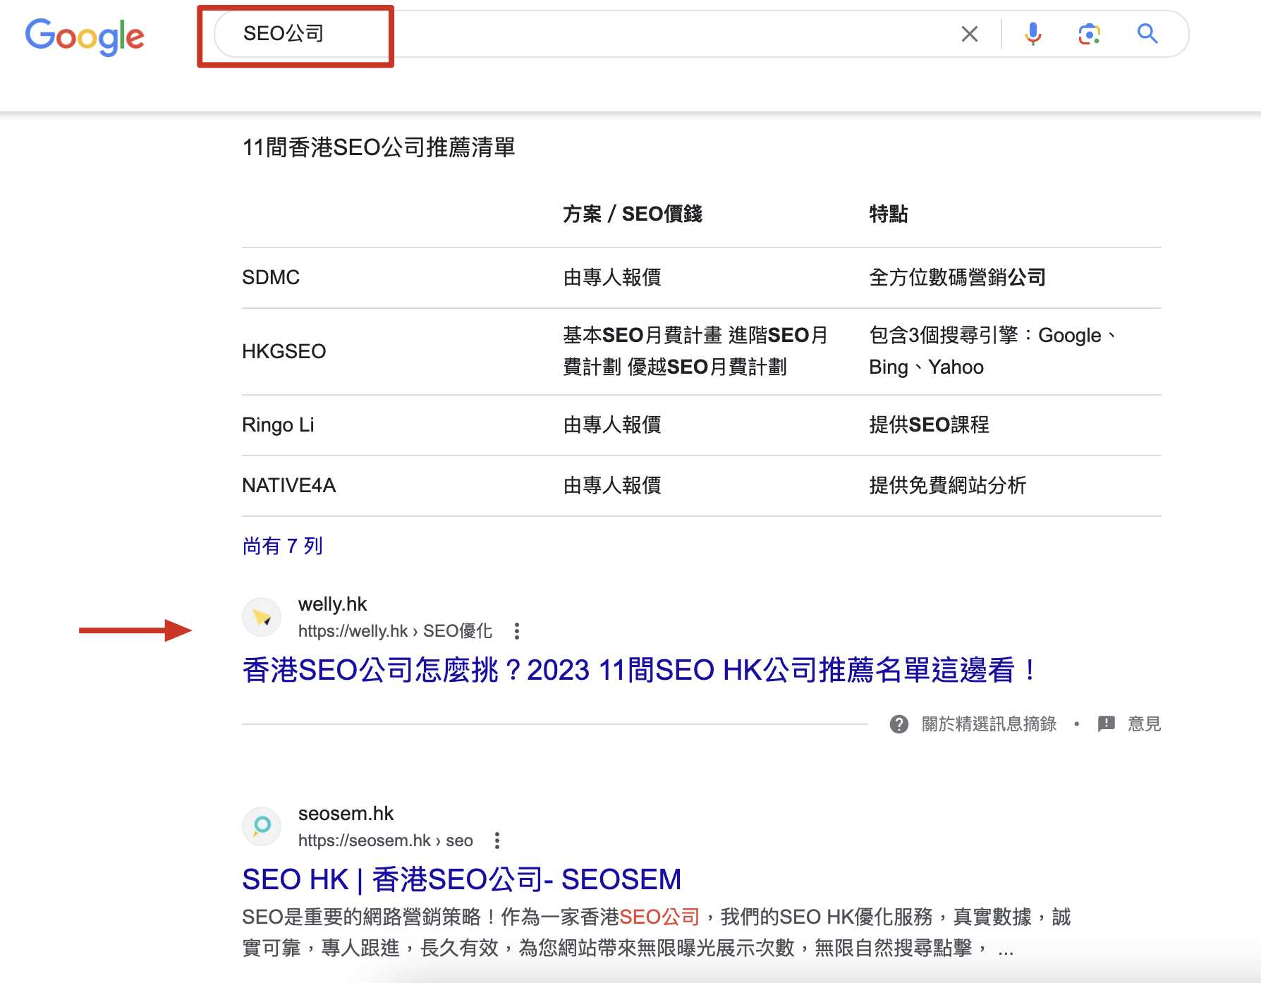Click 包含3個搜尋引擎 cell
This screenshot has width=1261, height=983.
tap(993, 351)
